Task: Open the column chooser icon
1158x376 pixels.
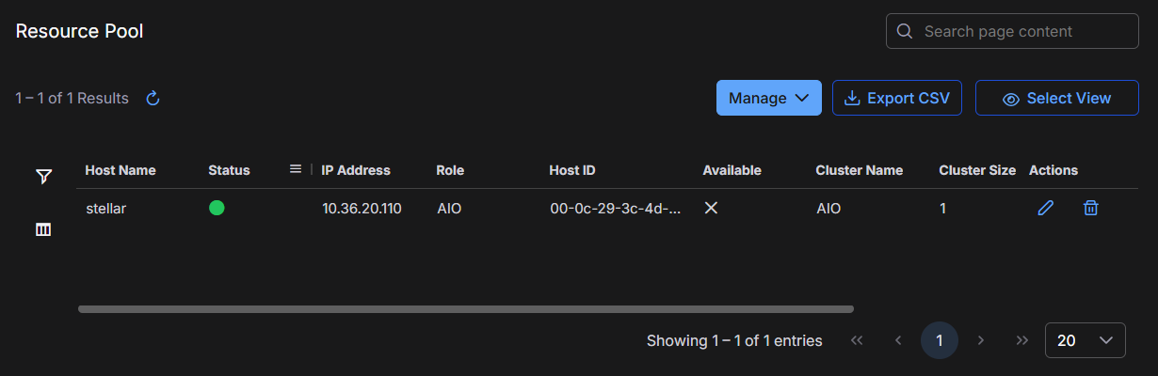Action: (x=43, y=229)
